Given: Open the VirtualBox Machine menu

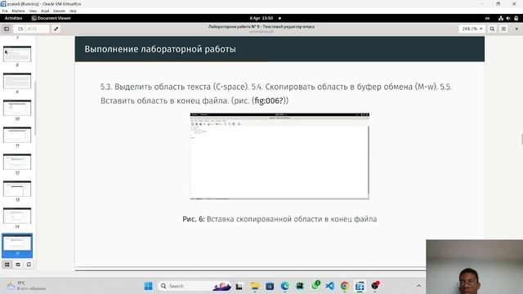Looking at the screenshot, I should [18, 11].
